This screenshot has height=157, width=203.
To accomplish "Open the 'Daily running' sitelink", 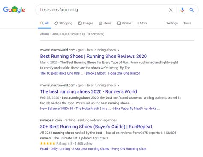I will click(60, 149).
